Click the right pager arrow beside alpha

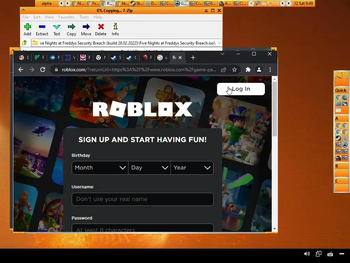(x=67, y=3)
